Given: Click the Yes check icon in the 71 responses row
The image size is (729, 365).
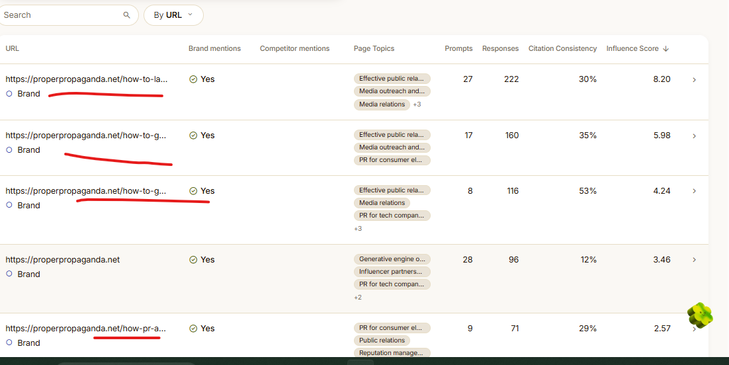Looking at the screenshot, I should (193, 328).
